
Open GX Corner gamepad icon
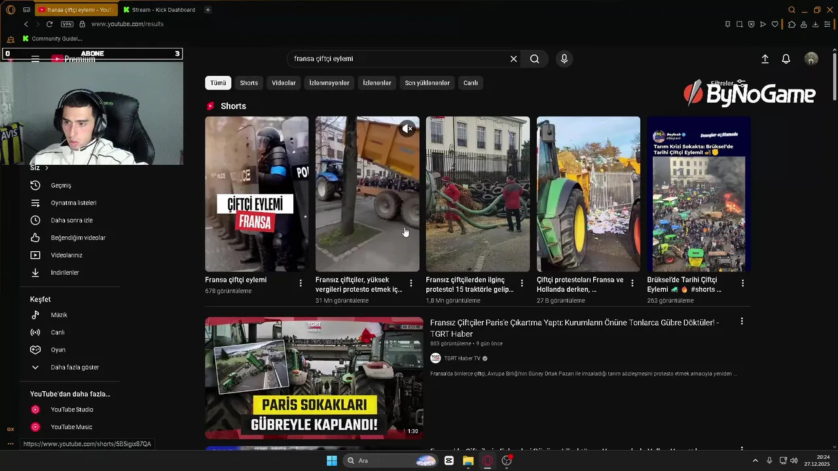point(26,10)
